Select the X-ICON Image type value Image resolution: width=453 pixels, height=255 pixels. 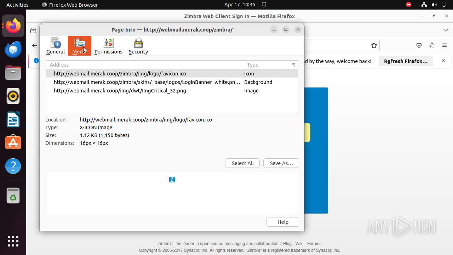[x=96, y=127]
